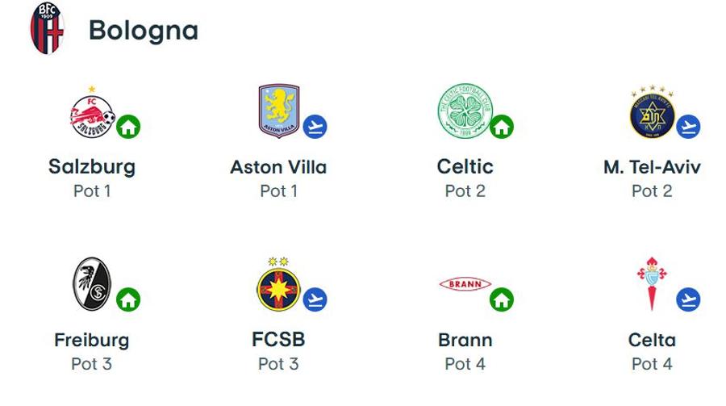Select the FCSB Pot 3 label
Image resolution: width=726 pixels, height=406 pixels.
click(x=278, y=364)
